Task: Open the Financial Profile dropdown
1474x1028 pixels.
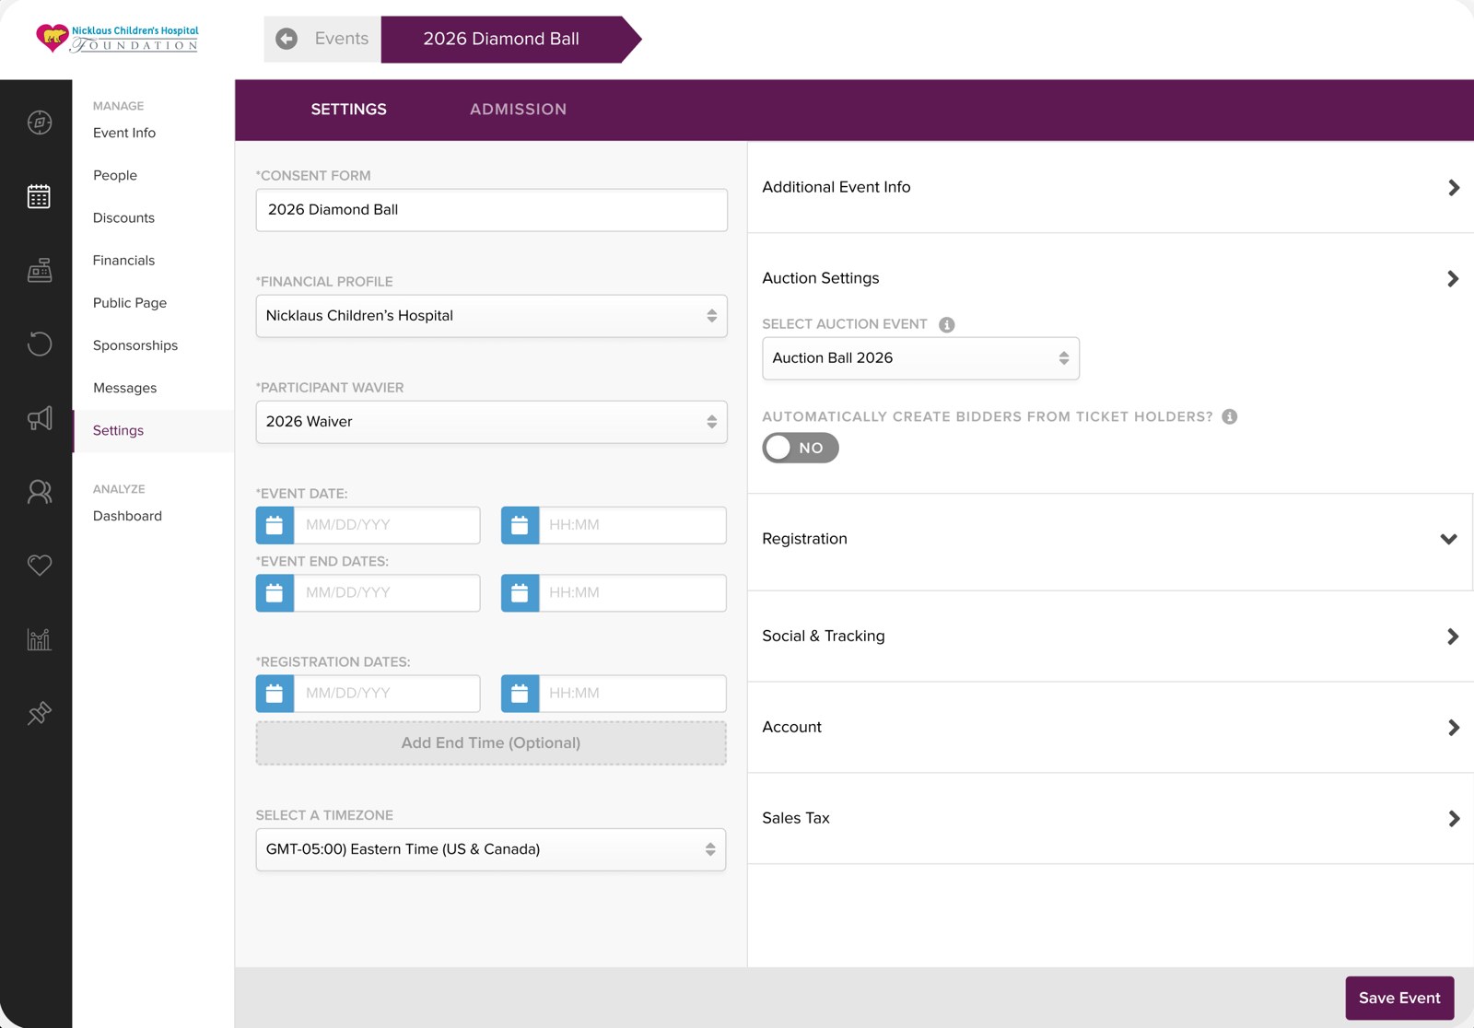Action: [491, 316]
